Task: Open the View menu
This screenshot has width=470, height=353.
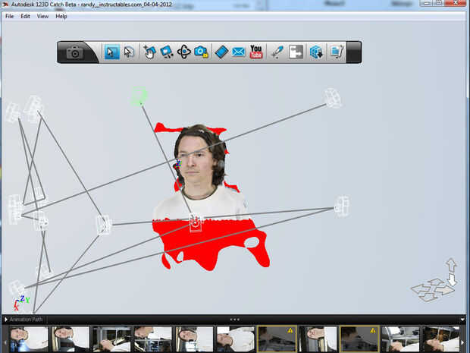Action: coord(42,16)
